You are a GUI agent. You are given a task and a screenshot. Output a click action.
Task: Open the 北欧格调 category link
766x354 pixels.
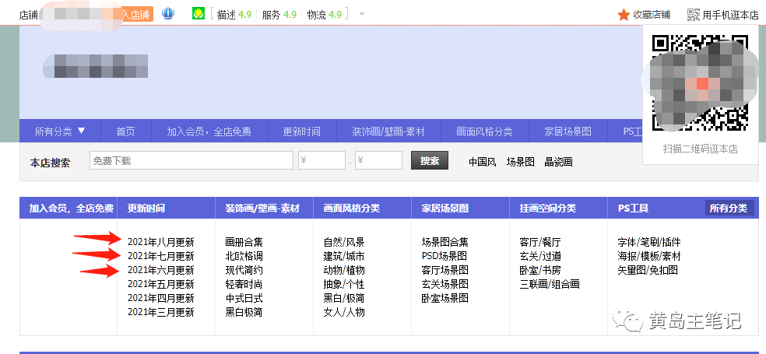[x=244, y=256]
